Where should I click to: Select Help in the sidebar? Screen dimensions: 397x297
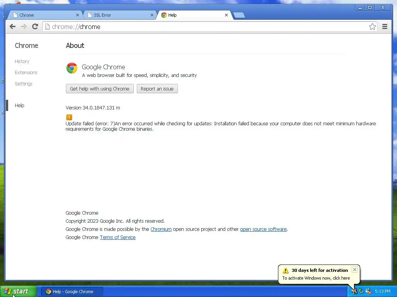click(19, 105)
